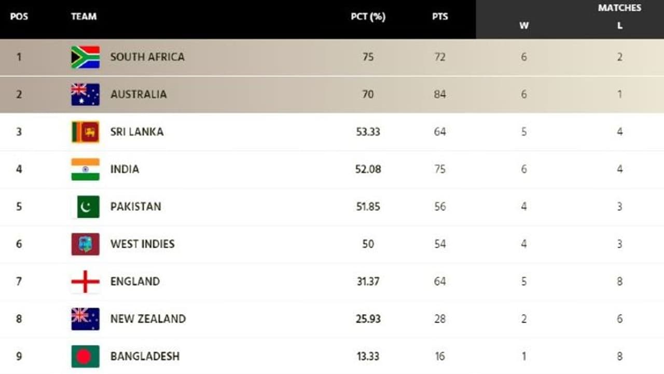Click the W matches column header
The image size is (664, 374).
(524, 25)
